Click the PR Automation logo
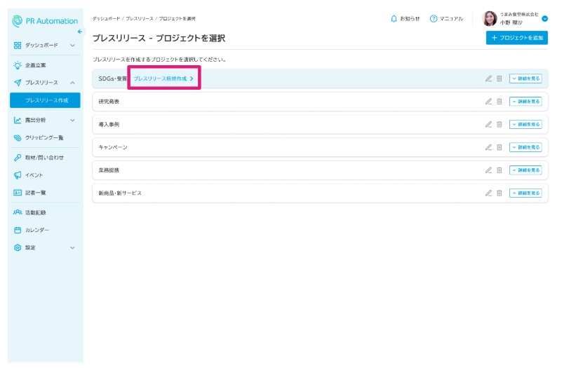The height and width of the screenshot is (368, 576). click(45, 21)
